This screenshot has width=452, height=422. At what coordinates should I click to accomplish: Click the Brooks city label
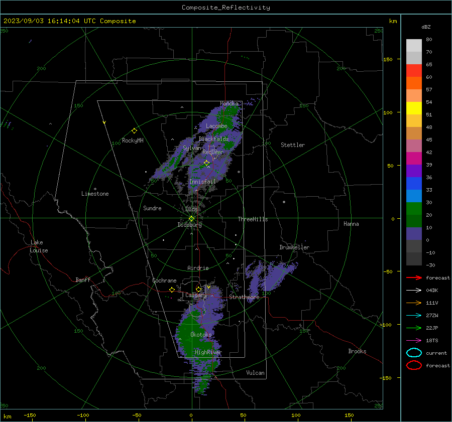(357, 351)
